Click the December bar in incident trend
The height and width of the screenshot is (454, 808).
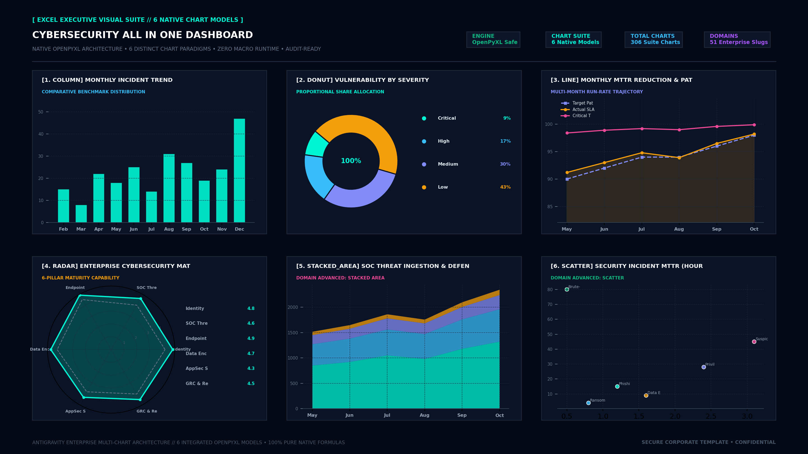pyautogui.click(x=239, y=170)
